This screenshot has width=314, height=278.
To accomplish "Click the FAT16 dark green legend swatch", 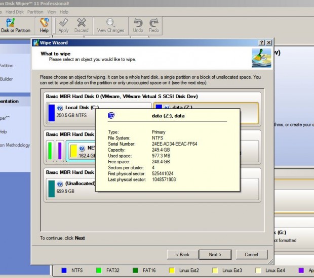I will pos(135,270).
